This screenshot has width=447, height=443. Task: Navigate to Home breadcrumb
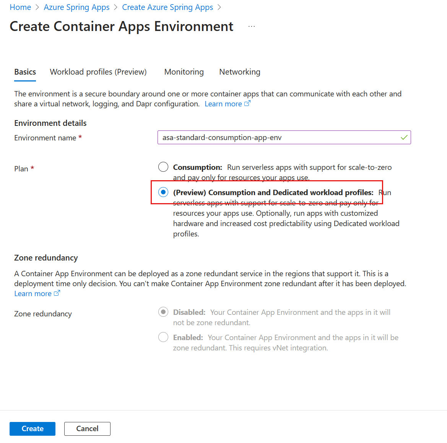pyautogui.click(x=20, y=7)
